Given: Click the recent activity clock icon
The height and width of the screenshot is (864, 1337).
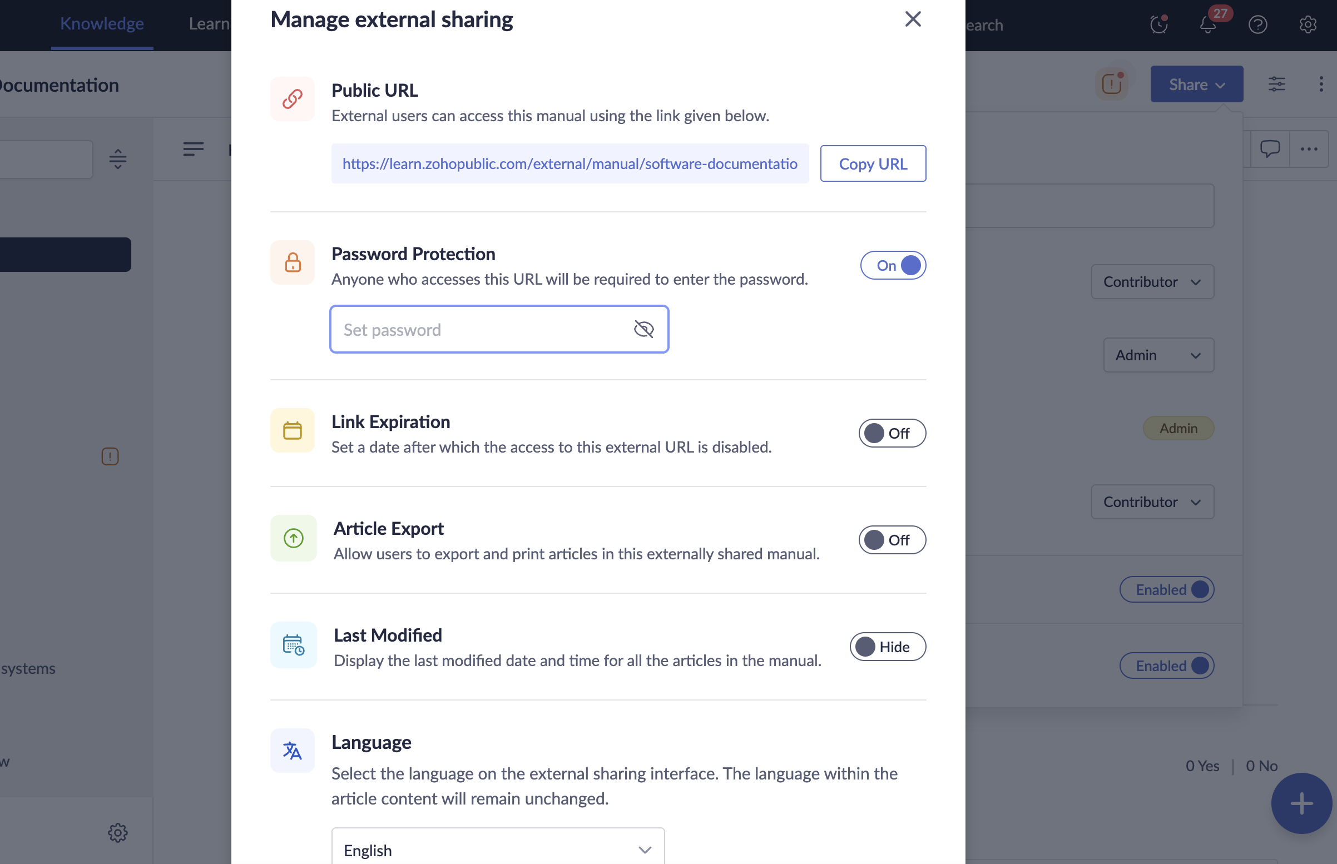Looking at the screenshot, I should pos(1158,24).
